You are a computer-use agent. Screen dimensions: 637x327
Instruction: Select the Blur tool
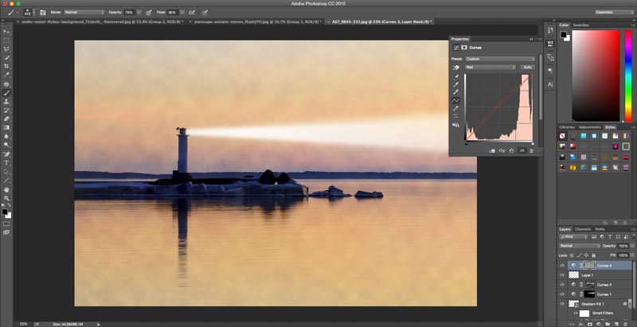point(7,136)
